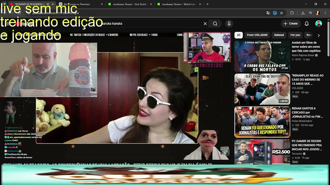Image resolution: width=330 pixels, height=185 pixels.
Task: Open thumbnail Renan Foi Questionado Por Jornalistas
Action: (262, 122)
